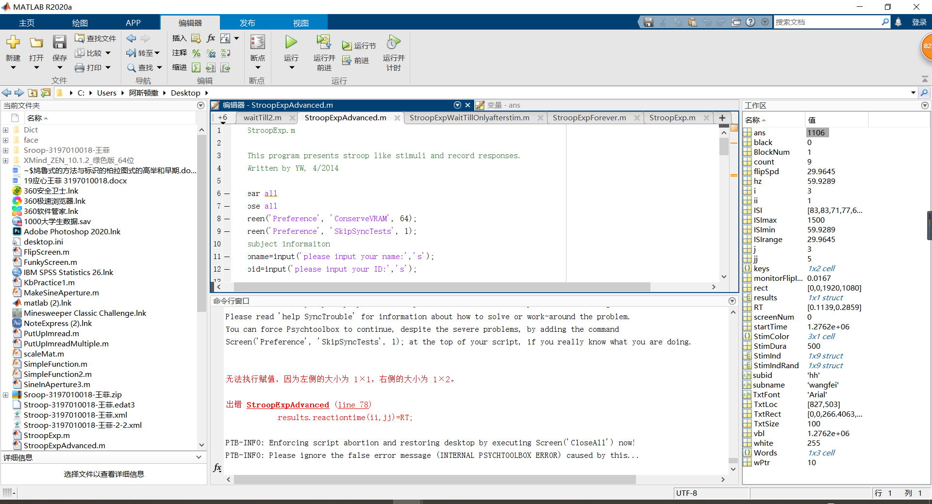Click the insert section icon
The width and height of the screenshot is (932, 504).
[x=196, y=38]
